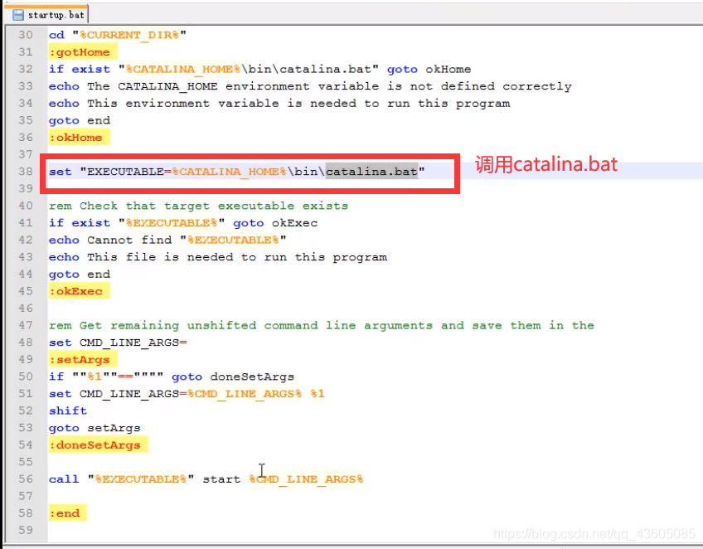Click line number 30 in the margin
The image size is (703, 549).
pos(26,35)
